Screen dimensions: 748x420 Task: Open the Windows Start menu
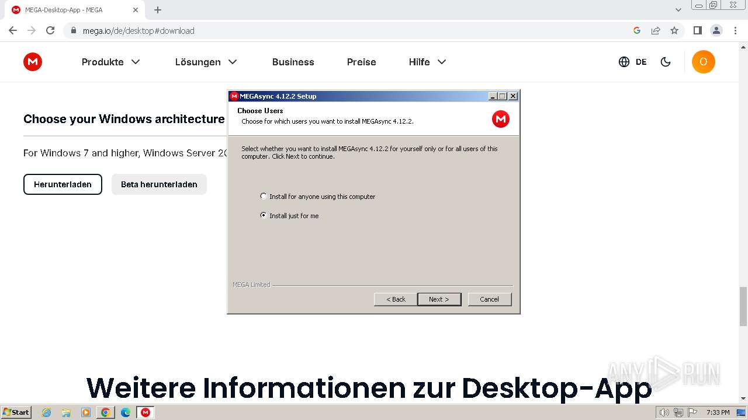[16, 412]
